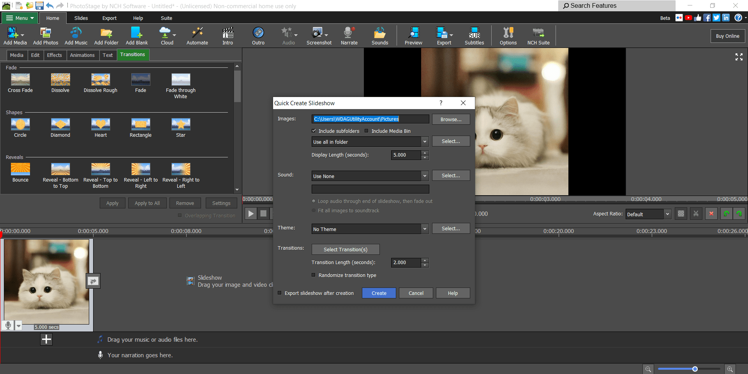Screen dimensions: 748x374
Task: Open the Slides menu tab
Action: [x=81, y=18]
